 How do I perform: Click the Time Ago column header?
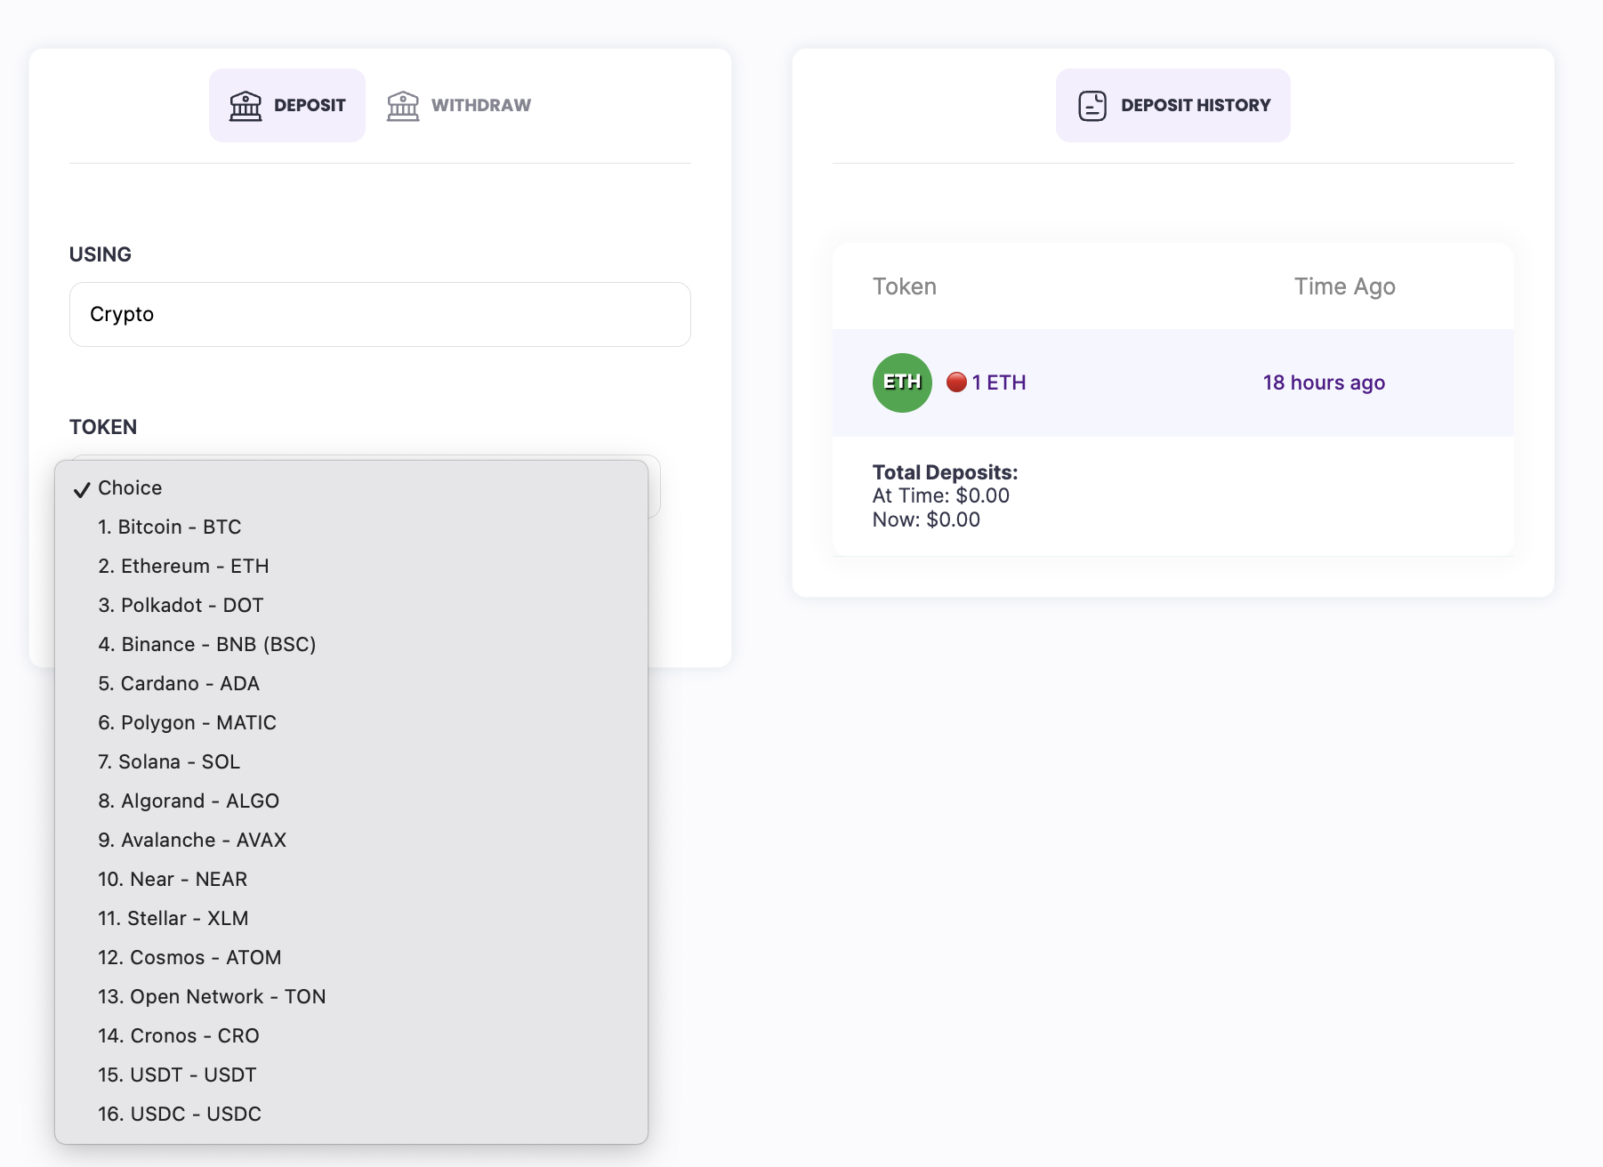coord(1344,286)
